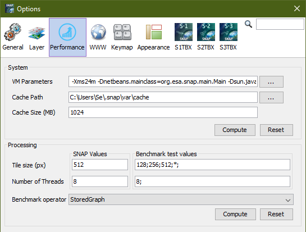The image size is (306, 232).
Task: Open the S3TBX toolbox options
Action: 228,37
